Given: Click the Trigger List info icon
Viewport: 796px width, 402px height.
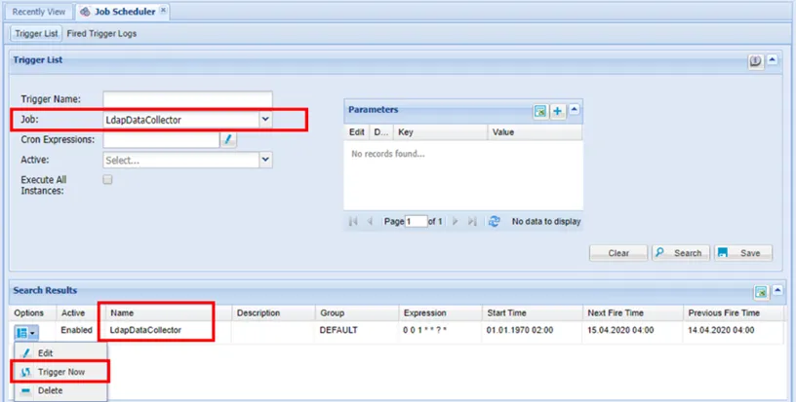Looking at the screenshot, I should pos(756,61).
